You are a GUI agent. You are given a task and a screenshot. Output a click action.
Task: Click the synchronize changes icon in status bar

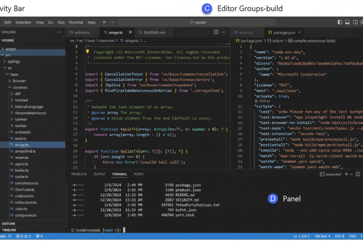tap(10, 236)
